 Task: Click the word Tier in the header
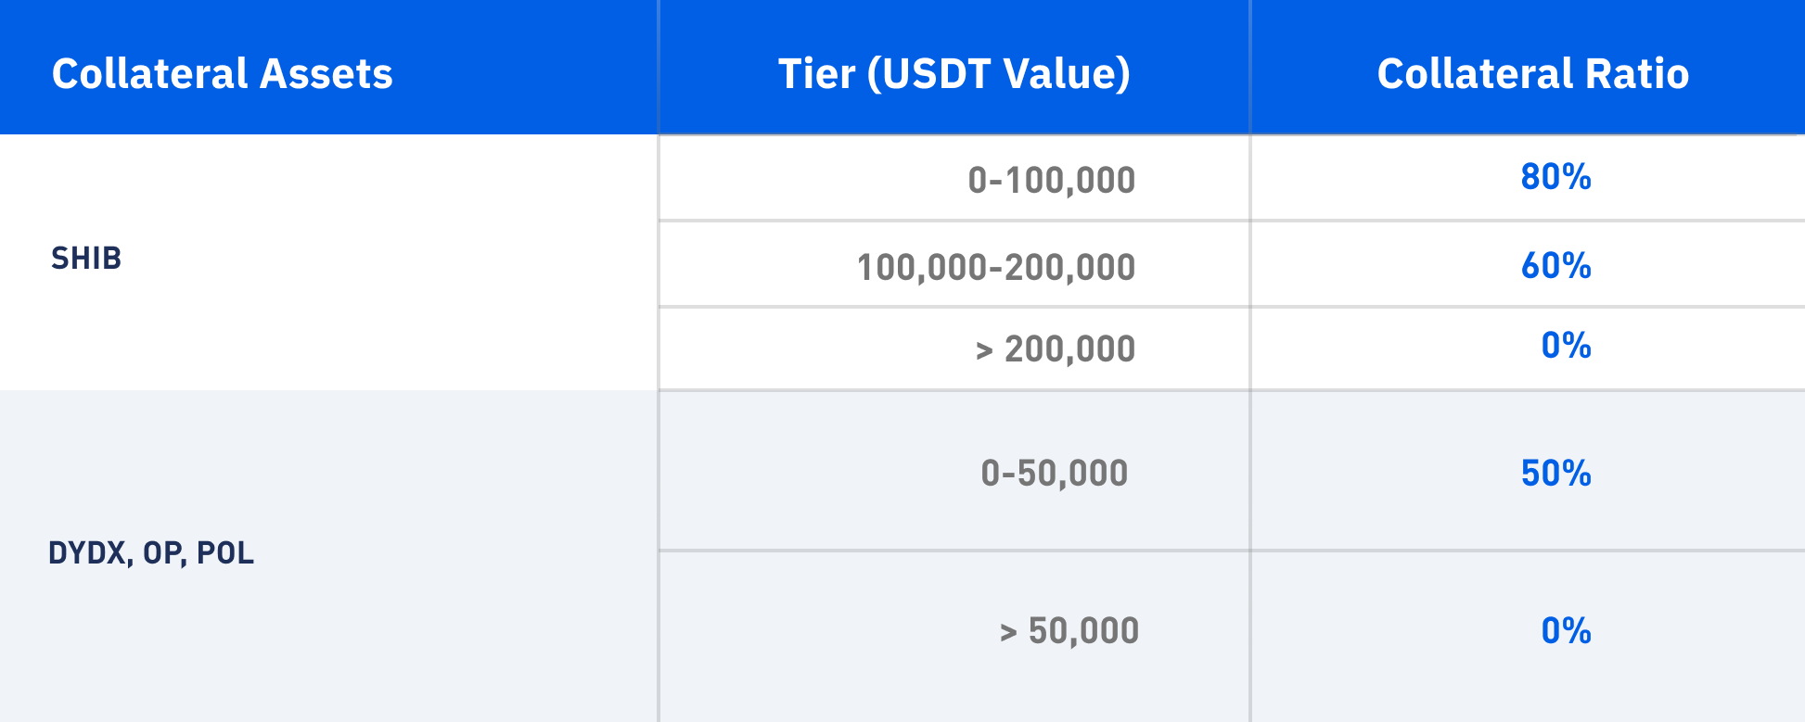click(816, 74)
